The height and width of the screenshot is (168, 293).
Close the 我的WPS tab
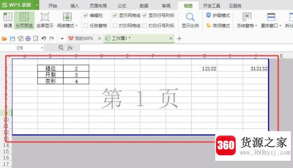pos(99,38)
